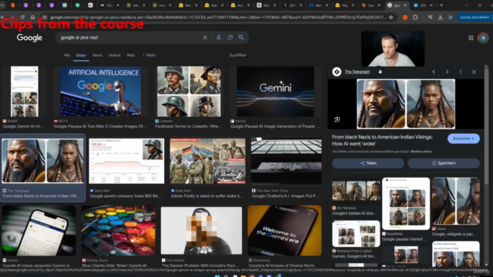Open Google Lens image search

click(x=230, y=38)
